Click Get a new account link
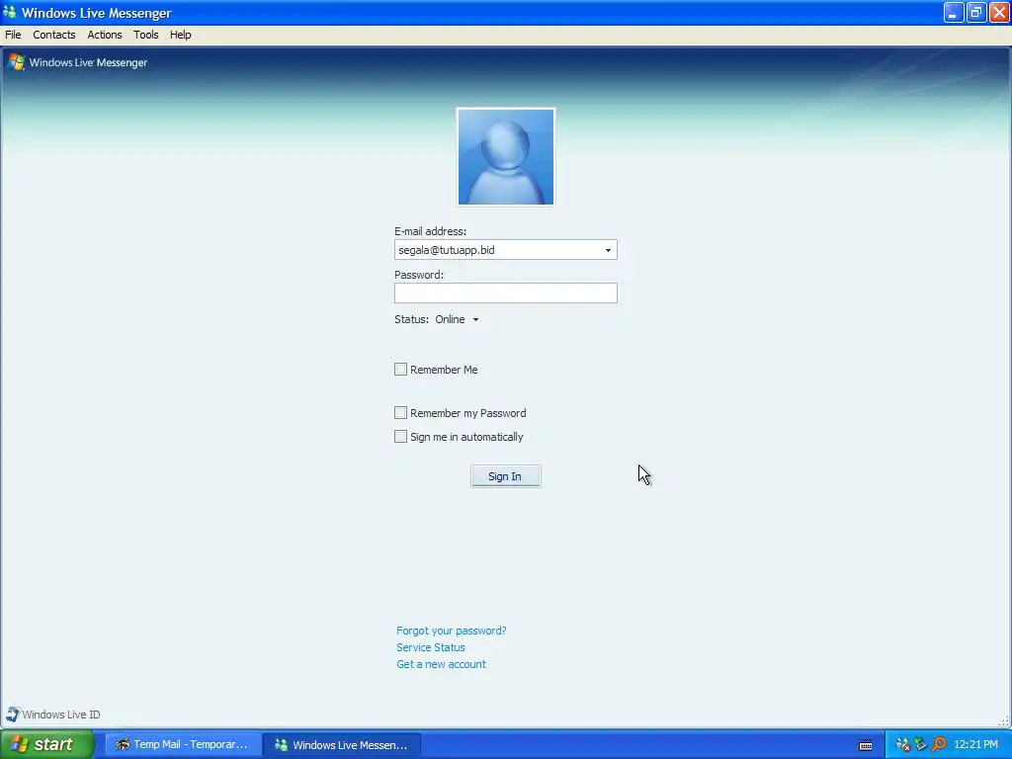 click(442, 664)
